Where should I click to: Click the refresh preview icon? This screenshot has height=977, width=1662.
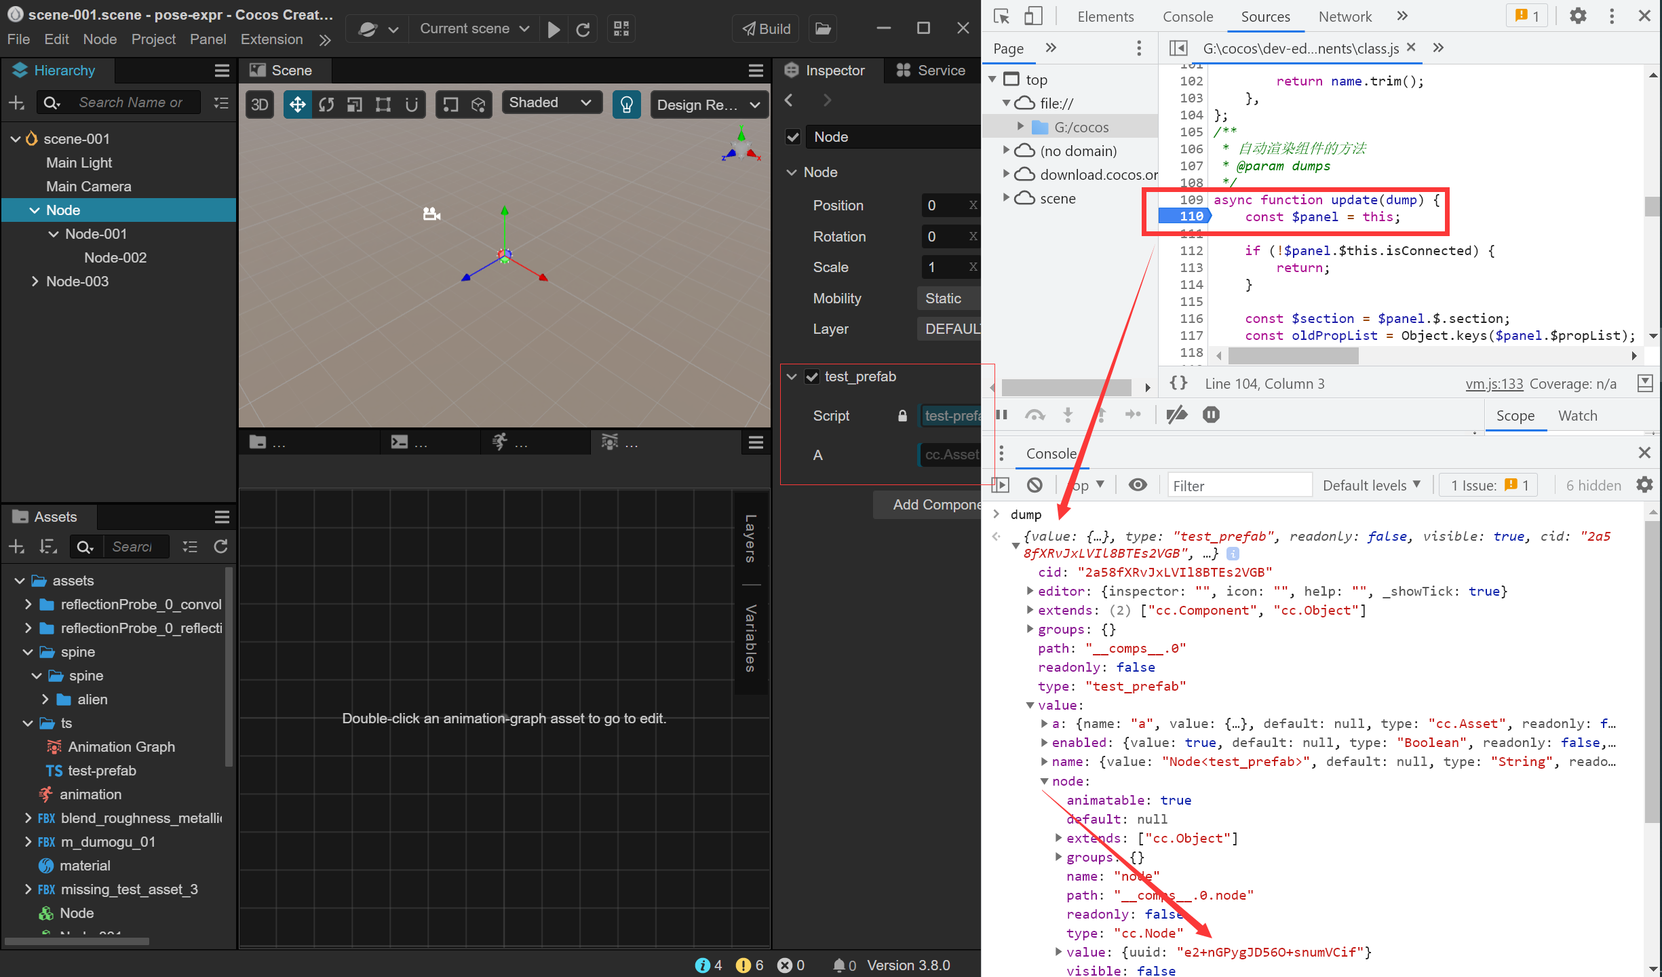583,29
